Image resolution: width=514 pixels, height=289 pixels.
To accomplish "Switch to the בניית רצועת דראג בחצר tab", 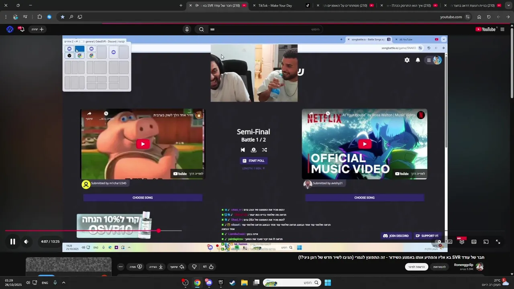I will coord(473,6).
